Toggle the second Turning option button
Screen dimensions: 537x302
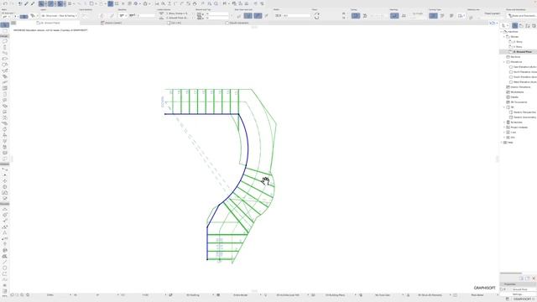pos(365,16)
